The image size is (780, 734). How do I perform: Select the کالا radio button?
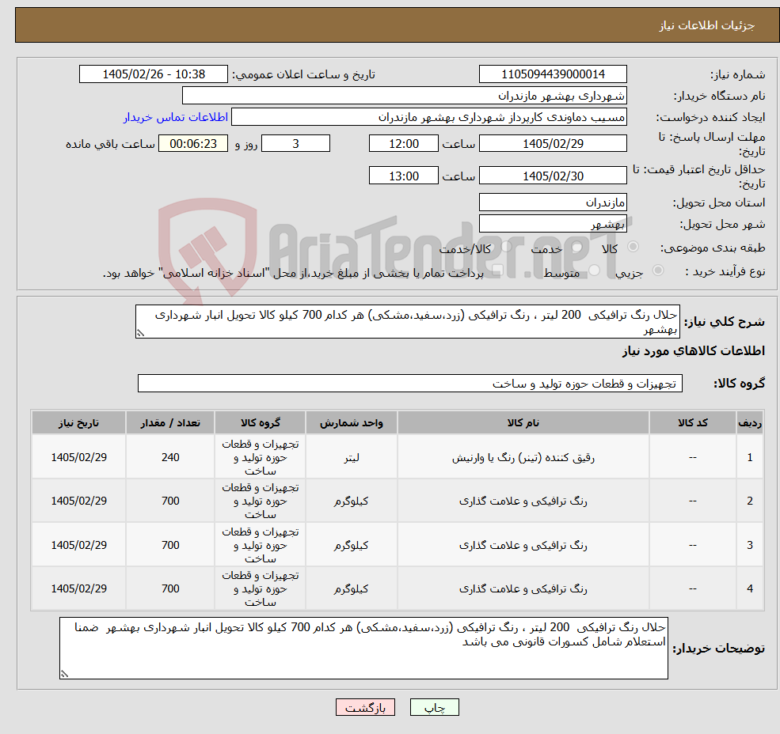(634, 247)
